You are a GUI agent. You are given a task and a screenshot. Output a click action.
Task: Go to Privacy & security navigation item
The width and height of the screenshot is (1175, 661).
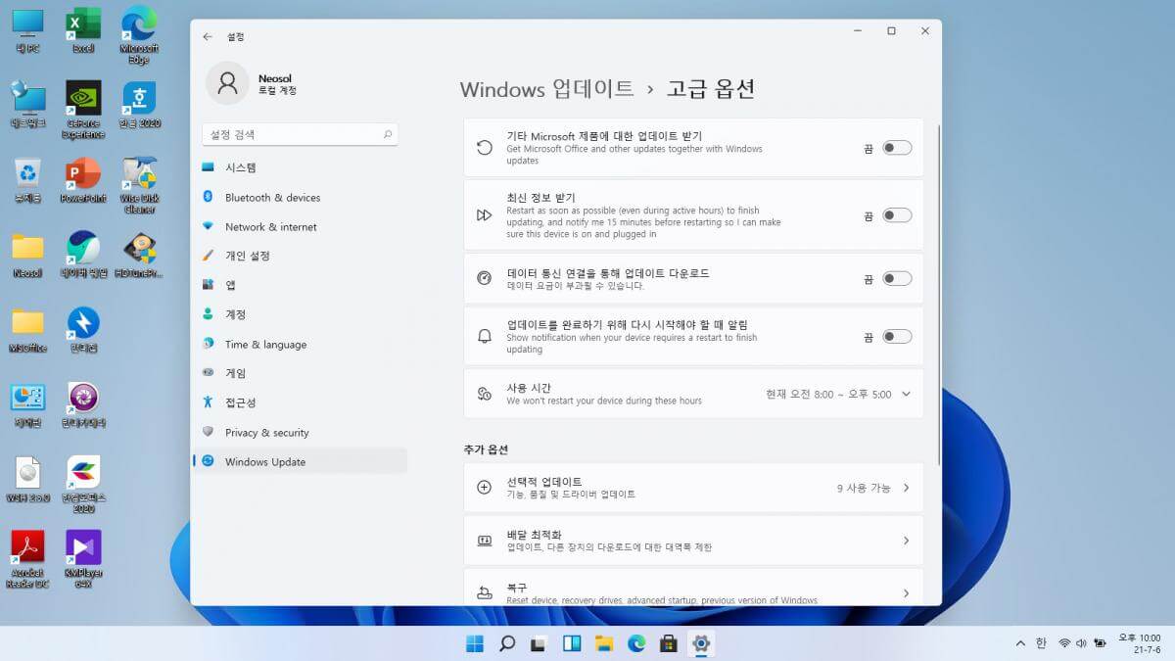[300, 432]
